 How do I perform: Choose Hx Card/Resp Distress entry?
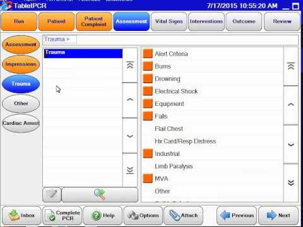[186, 141]
